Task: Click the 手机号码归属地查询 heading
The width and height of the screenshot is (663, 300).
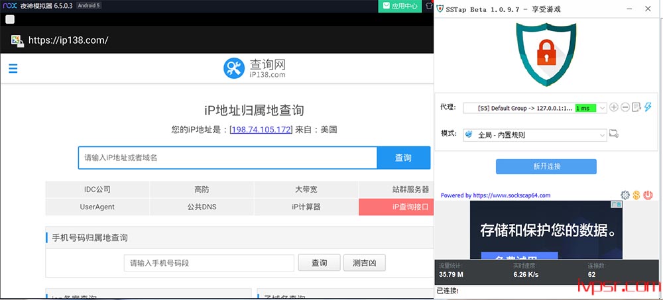Action: tap(90, 238)
